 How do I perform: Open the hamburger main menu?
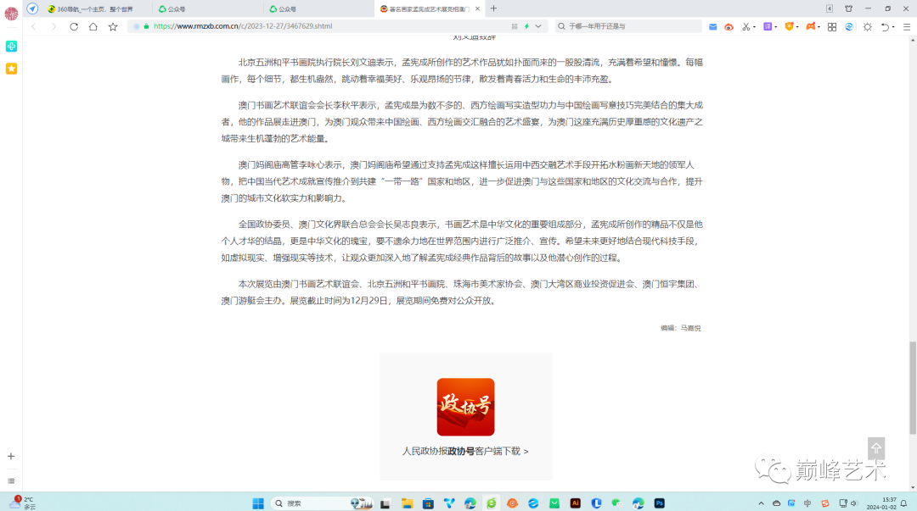click(x=906, y=26)
